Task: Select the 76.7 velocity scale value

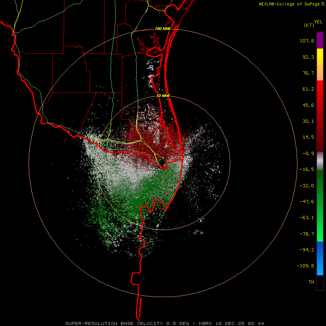Action: pos(308,73)
